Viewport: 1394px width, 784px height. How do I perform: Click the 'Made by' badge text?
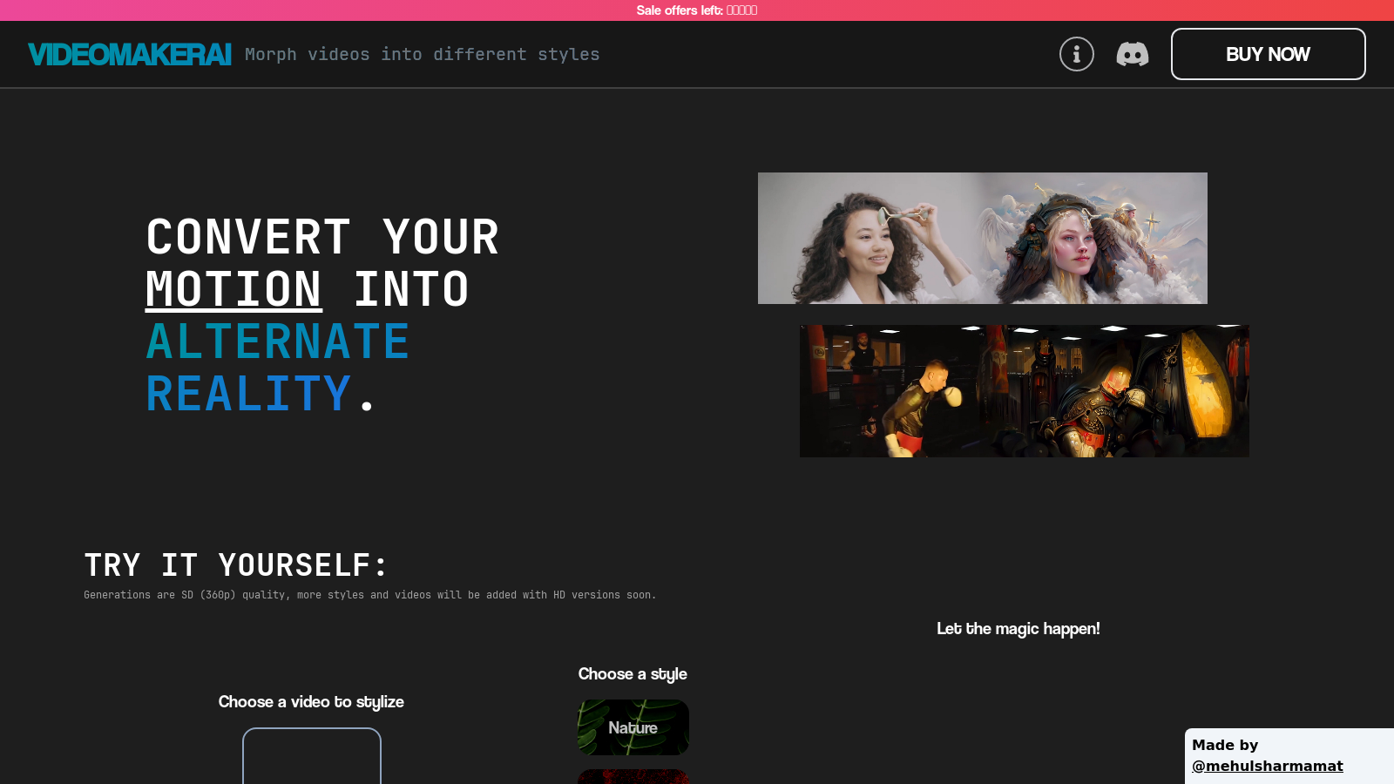click(x=1225, y=745)
